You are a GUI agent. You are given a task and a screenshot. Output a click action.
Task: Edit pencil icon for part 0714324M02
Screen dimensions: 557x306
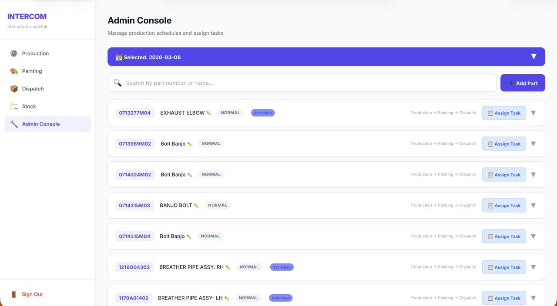pos(190,175)
